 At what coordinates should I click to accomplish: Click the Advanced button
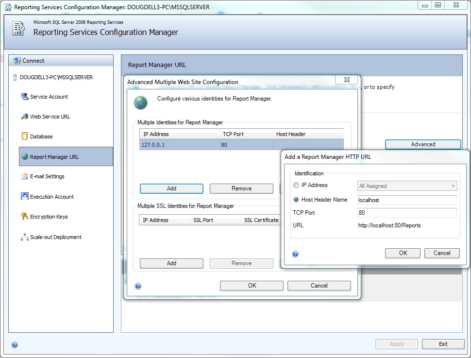click(x=423, y=144)
